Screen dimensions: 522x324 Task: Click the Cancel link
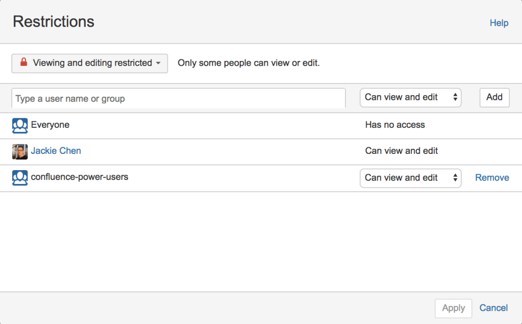tap(493, 308)
